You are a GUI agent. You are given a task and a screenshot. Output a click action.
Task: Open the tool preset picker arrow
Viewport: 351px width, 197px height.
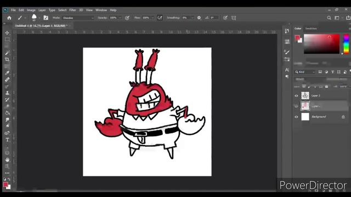pyautogui.click(x=25, y=18)
